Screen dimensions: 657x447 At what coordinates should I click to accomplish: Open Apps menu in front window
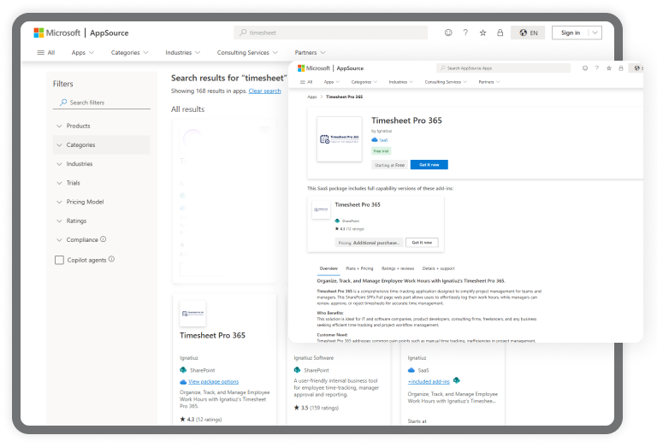click(x=331, y=82)
